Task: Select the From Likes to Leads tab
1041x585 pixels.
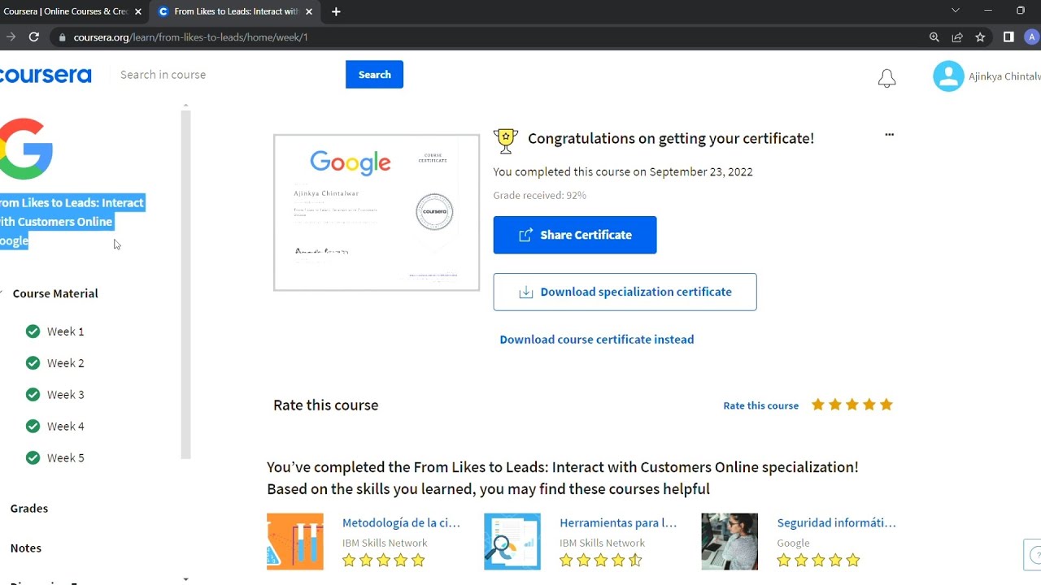Action: 234,11
